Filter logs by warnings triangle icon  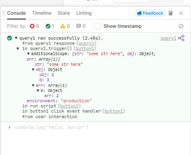[x=63, y=26]
